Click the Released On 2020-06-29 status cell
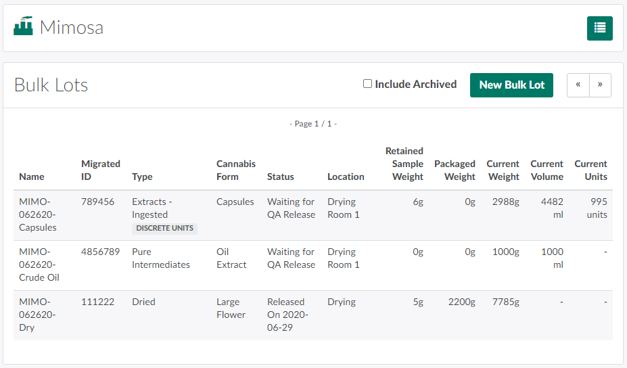Screen dimensions: 627x368 tap(287, 315)
